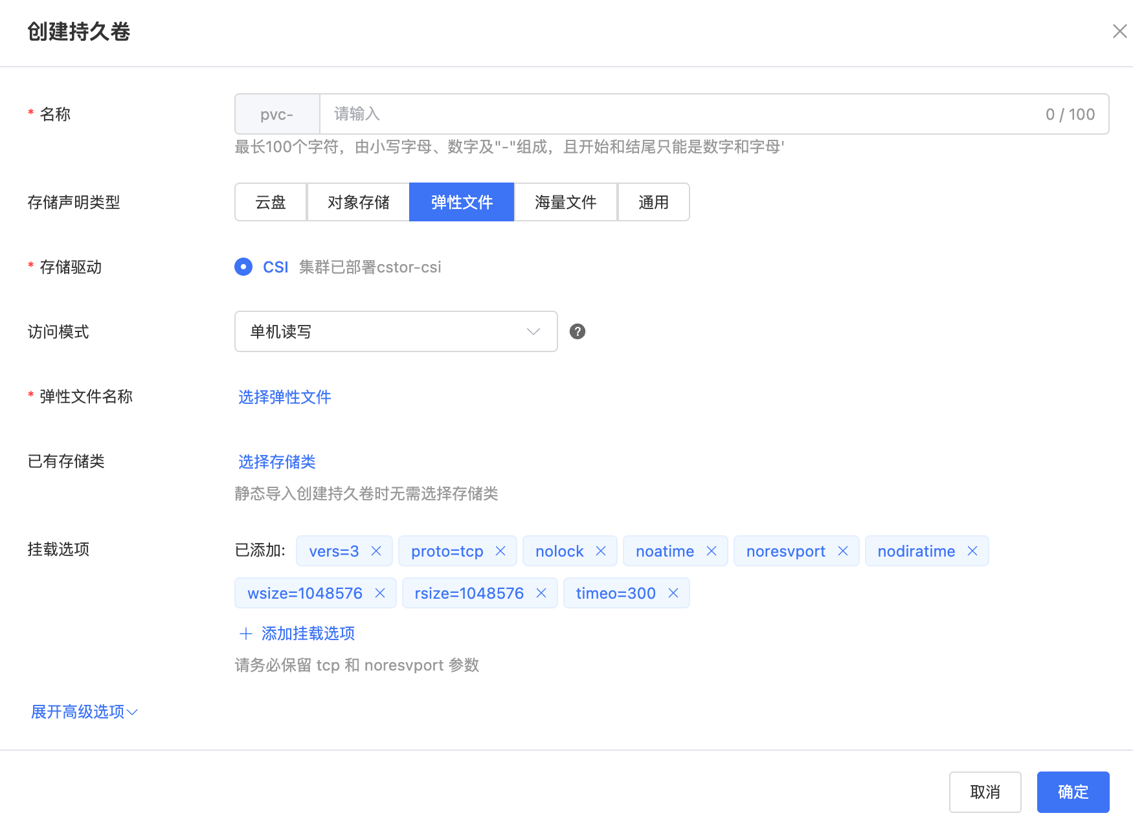Select the CSI storage driver radio button
This screenshot has width=1133, height=822.
tap(243, 267)
